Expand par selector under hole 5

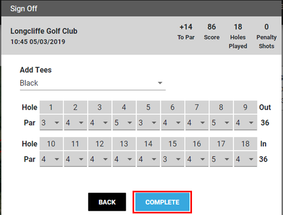coord(148,123)
